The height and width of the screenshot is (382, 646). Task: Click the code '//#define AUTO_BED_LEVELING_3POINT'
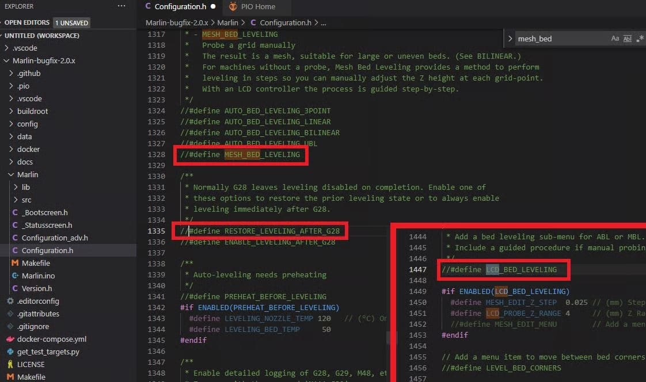(x=256, y=110)
